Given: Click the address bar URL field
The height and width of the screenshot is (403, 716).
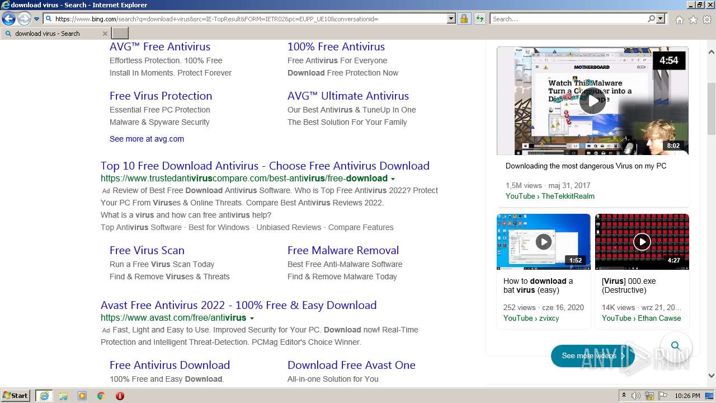Looking at the screenshot, I should point(250,19).
